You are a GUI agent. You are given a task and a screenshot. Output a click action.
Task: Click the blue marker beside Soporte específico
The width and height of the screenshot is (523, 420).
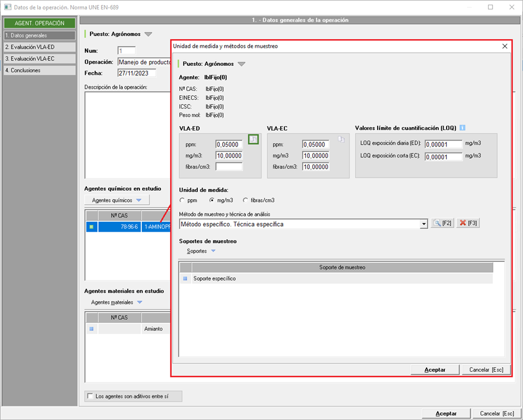186,279
